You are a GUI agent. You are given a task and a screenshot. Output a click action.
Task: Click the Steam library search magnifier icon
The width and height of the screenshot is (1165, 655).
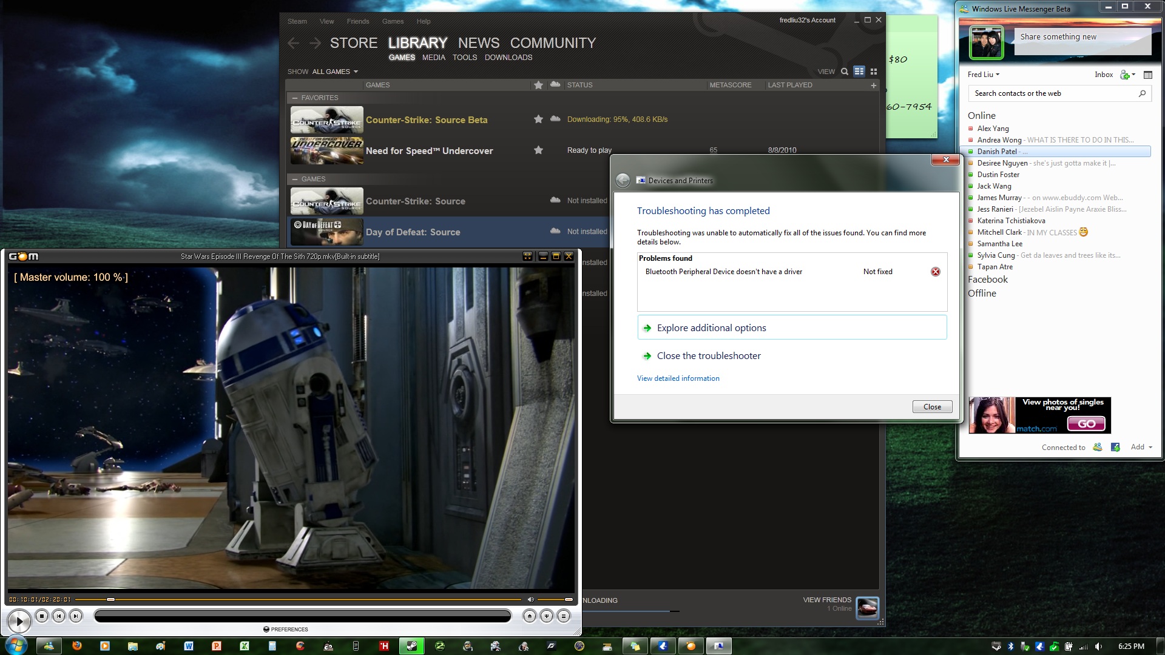point(845,72)
